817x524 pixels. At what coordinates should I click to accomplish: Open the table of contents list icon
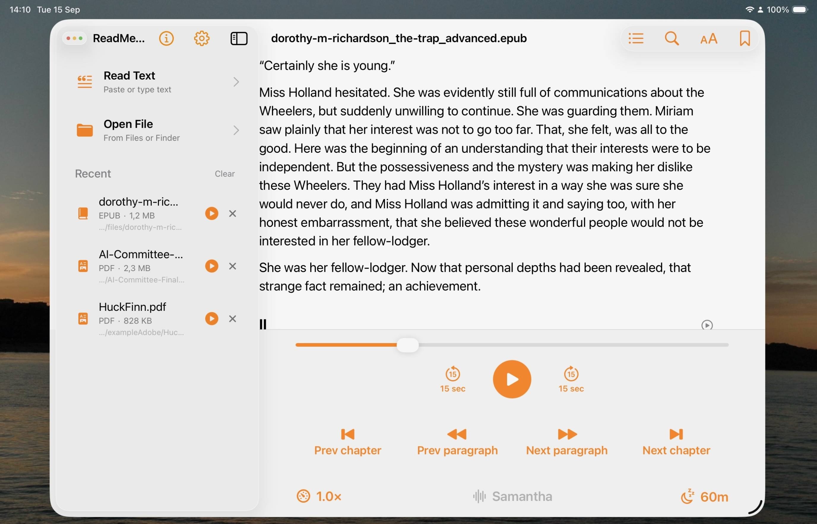[x=636, y=39]
